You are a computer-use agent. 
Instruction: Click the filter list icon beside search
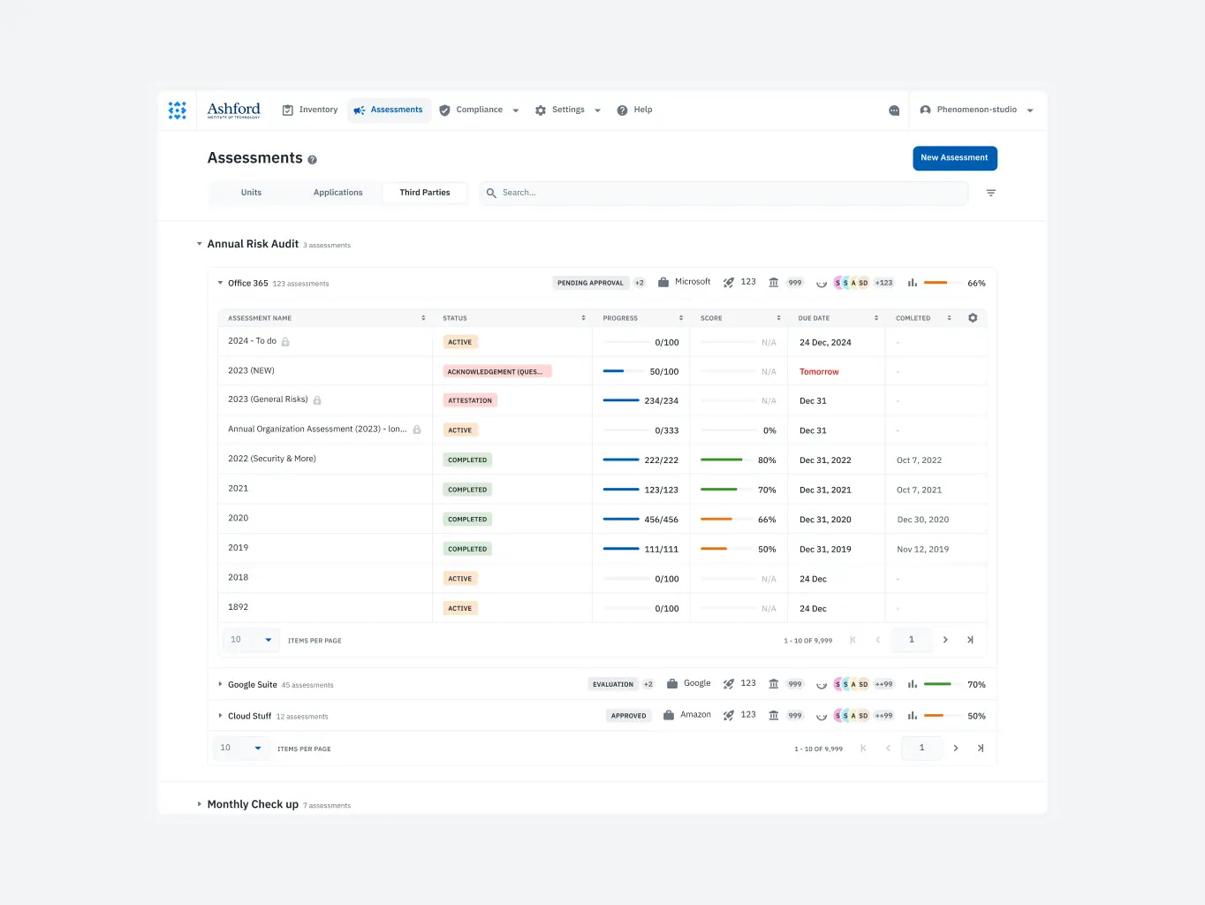pyautogui.click(x=990, y=193)
